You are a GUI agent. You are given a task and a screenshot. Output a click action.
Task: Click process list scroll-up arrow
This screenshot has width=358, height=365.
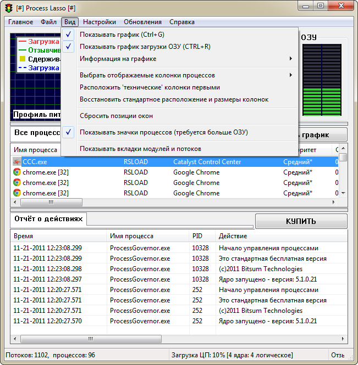pos(343,148)
